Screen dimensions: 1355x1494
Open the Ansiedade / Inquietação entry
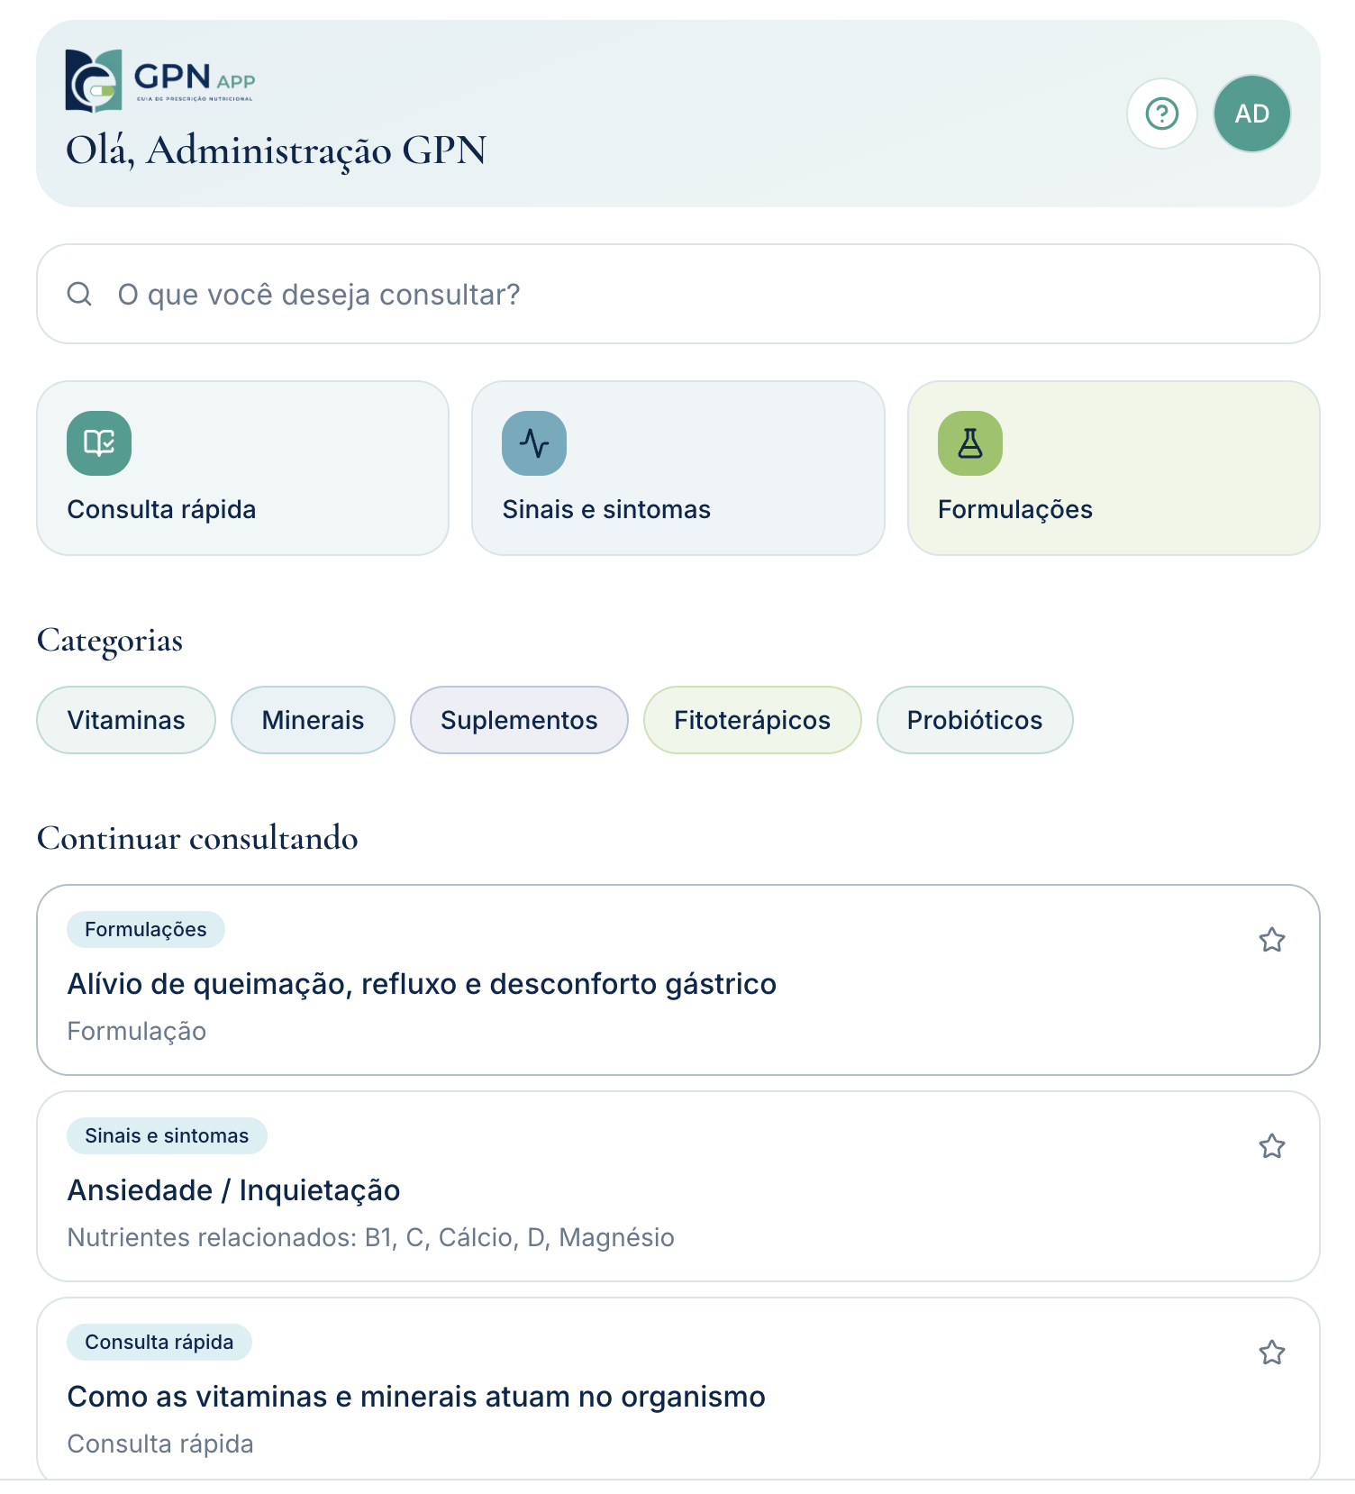[678, 1186]
